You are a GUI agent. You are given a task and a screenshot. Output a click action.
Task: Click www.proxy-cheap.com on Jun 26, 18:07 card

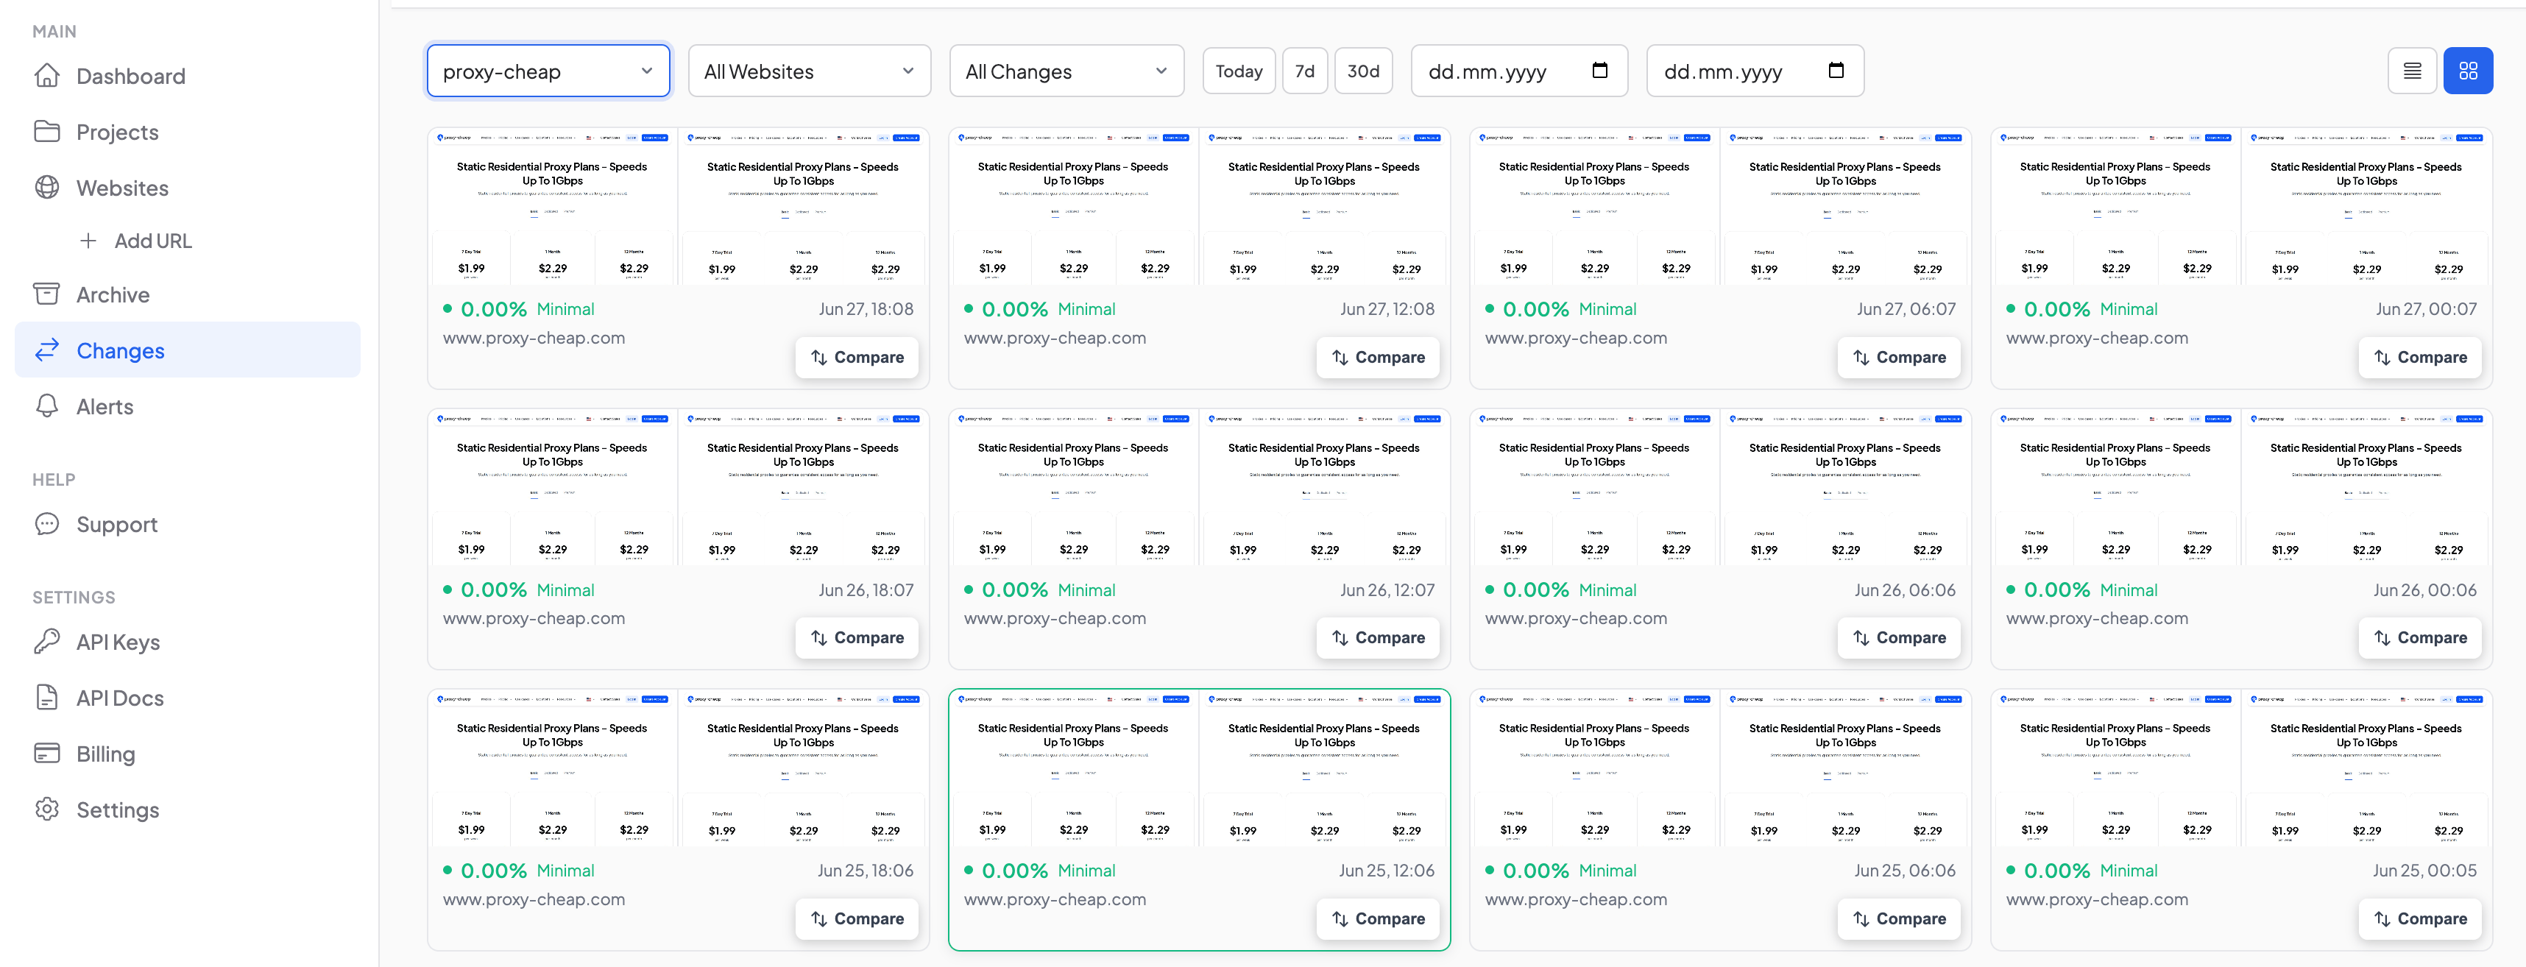tap(534, 618)
